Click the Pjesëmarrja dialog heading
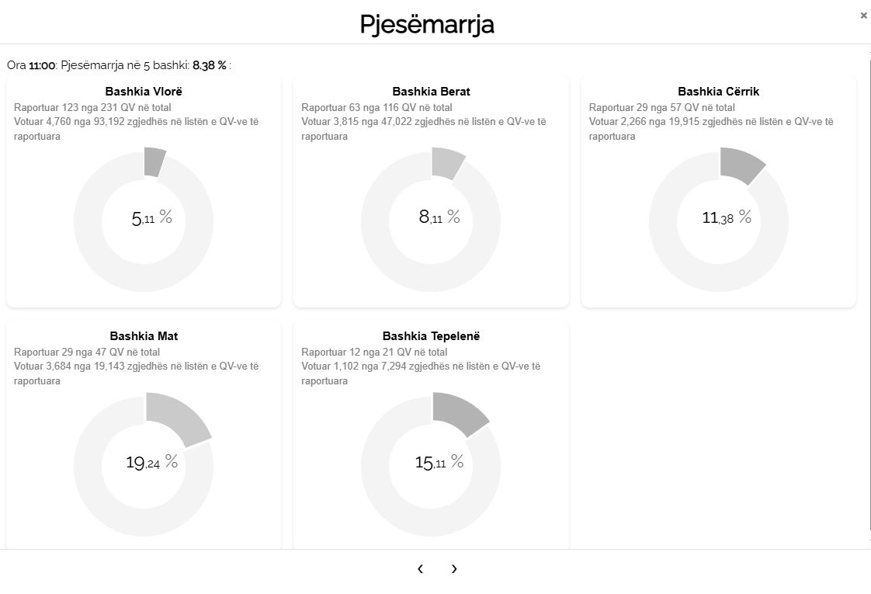Screen dimensions: 871x594 point(427,24)
